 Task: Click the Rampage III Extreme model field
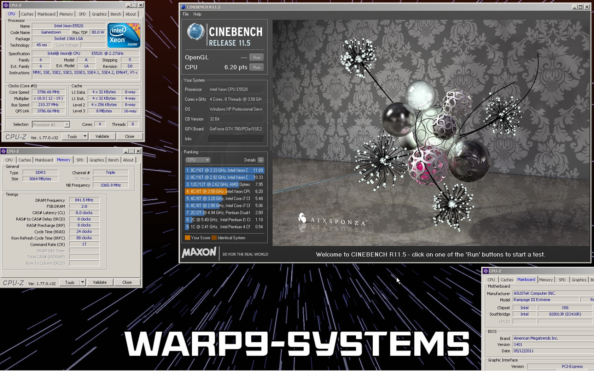point(546,300)
